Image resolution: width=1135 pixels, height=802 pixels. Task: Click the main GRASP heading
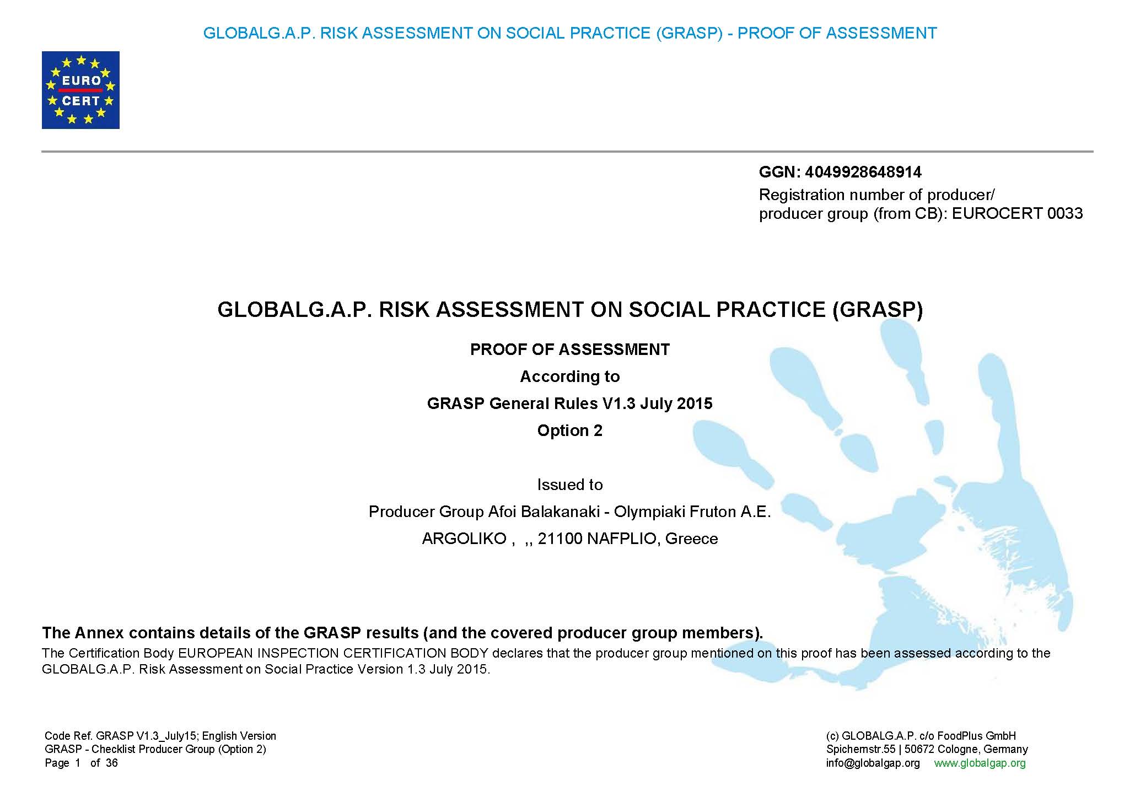[569, 310]
